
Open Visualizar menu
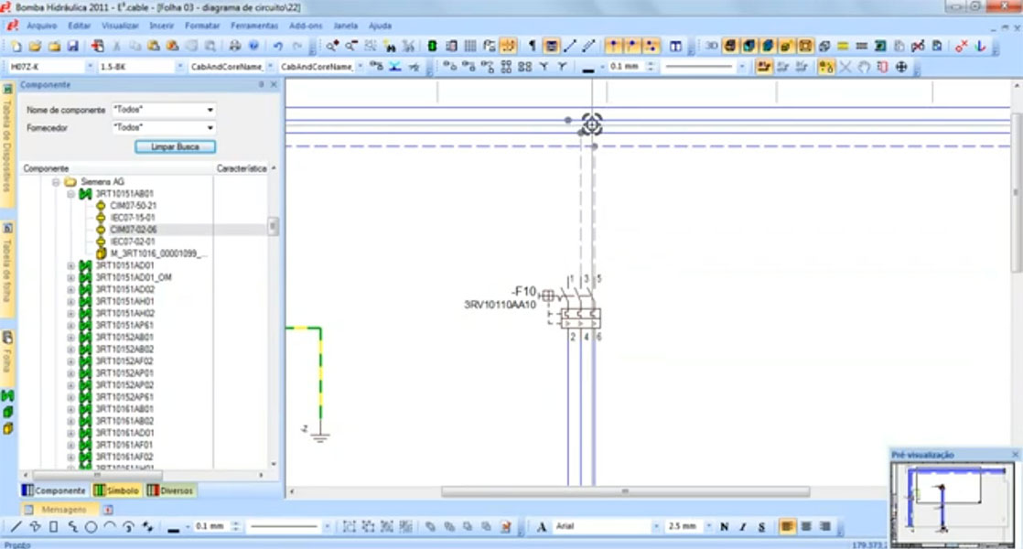click(x=120, y=27)
